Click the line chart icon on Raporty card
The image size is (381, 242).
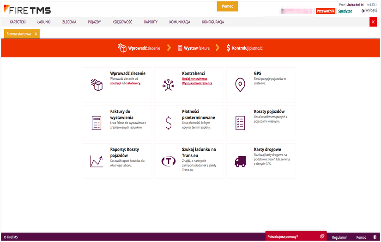[x=97, y=161]
